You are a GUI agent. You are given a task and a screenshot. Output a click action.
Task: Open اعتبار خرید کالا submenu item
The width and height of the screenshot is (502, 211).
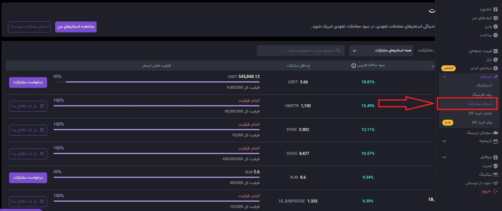480,113
